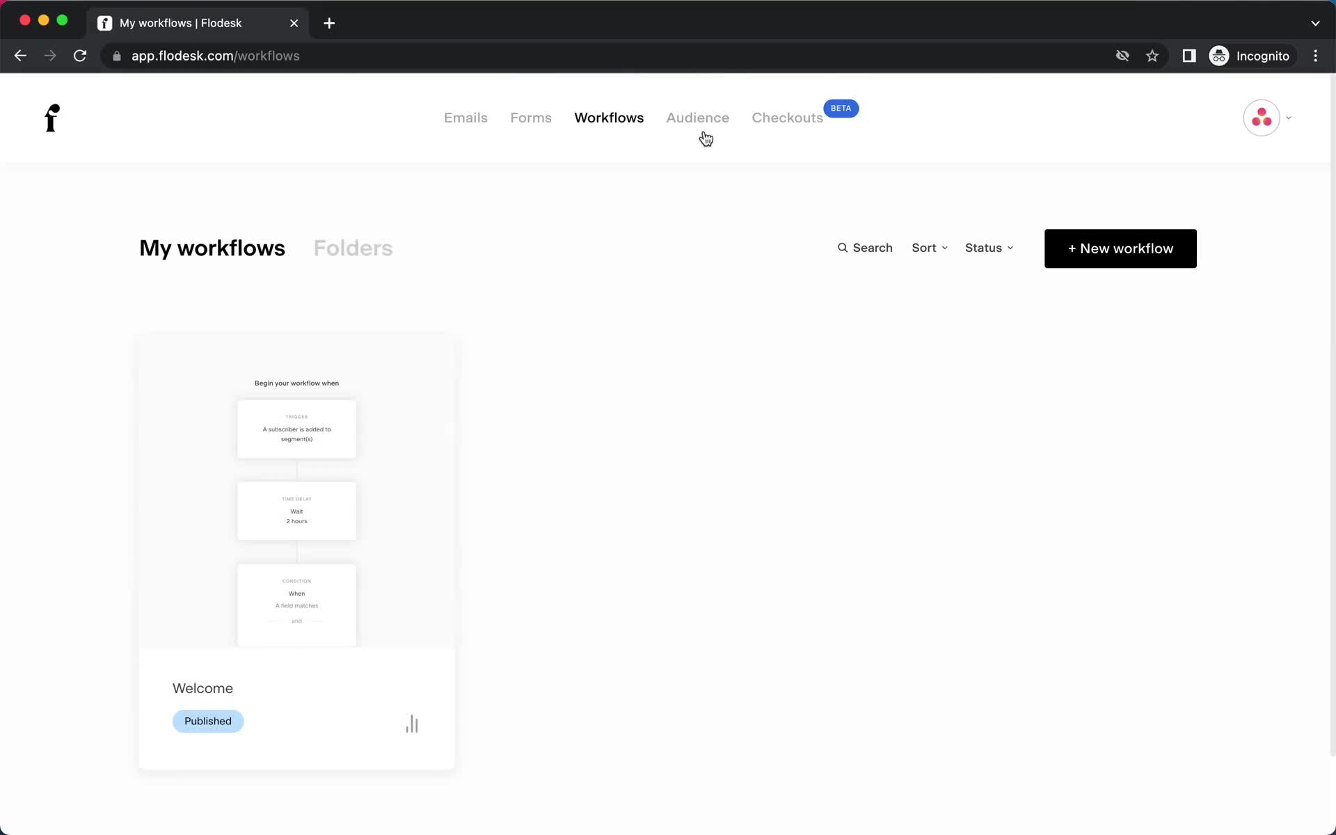Click the Flodesk logo icon

coord(51,118)
